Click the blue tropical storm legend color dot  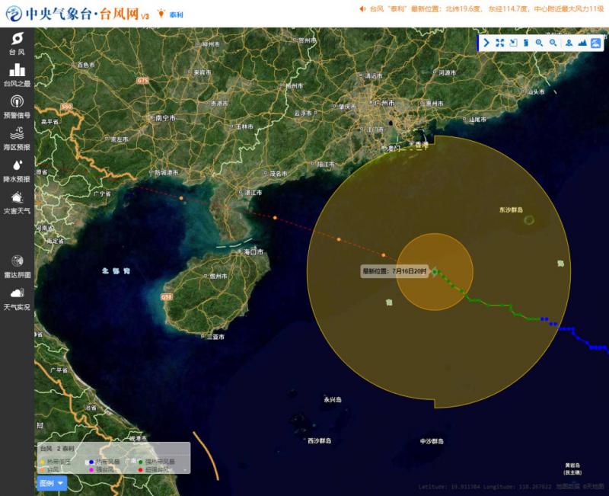tap(92, 462)
